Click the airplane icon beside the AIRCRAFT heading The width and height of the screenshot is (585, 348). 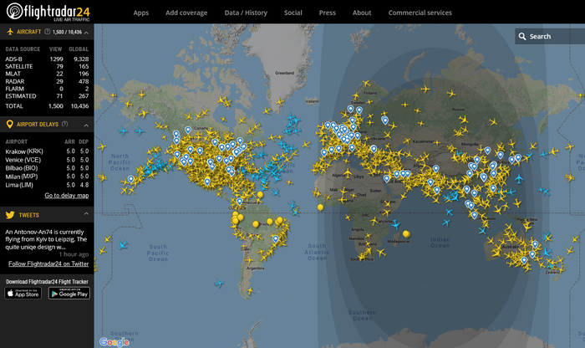point(9,32)
